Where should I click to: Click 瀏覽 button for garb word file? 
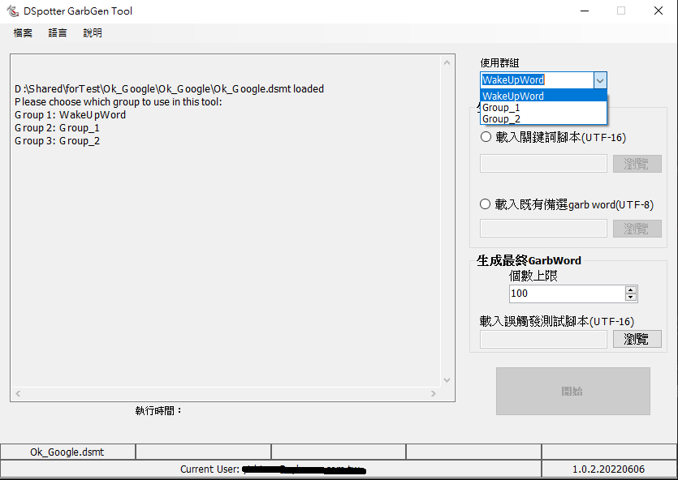point(637,229)
